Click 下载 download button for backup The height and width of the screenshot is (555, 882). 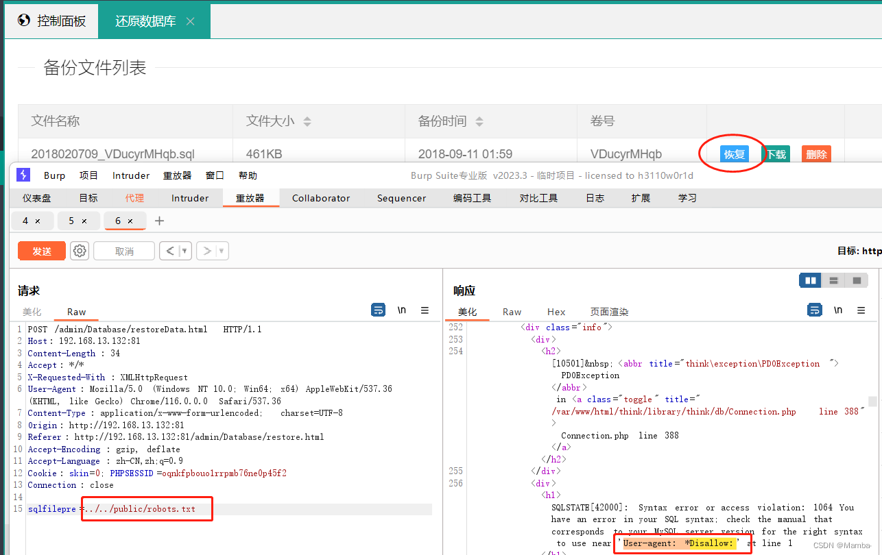(x=776, y=154)
